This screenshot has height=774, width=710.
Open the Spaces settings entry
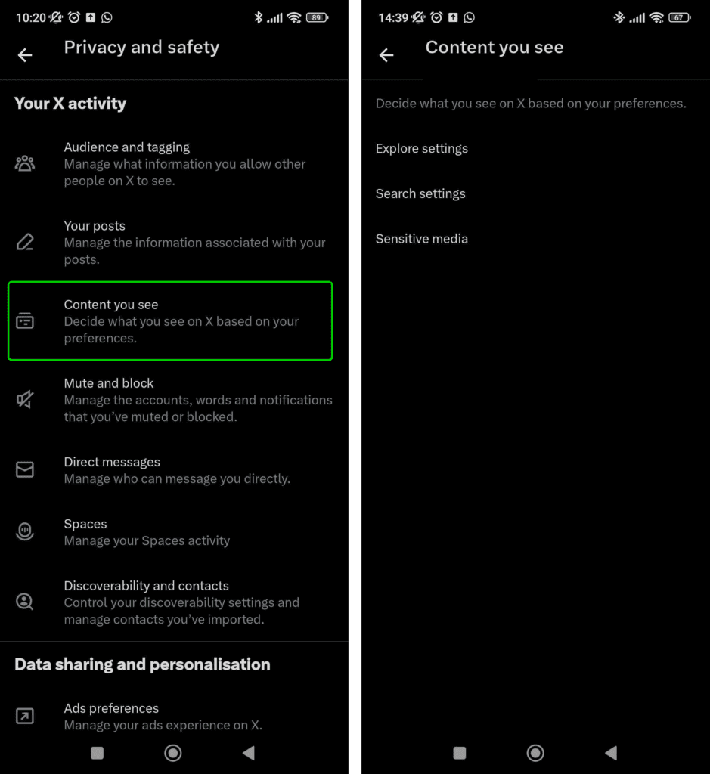(174, 531)
